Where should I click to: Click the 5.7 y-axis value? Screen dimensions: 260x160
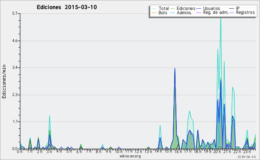[x=15, y=13]
